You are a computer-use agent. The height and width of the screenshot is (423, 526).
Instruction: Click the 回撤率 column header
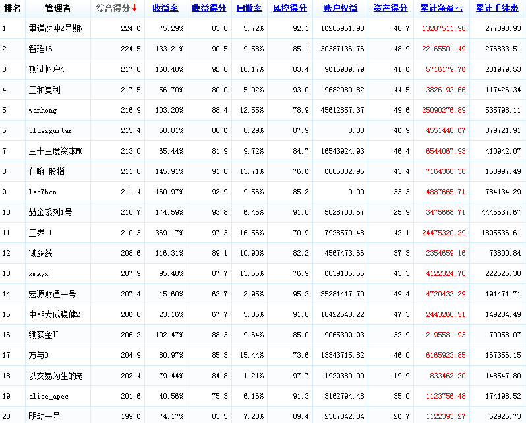tap(249, 9)
